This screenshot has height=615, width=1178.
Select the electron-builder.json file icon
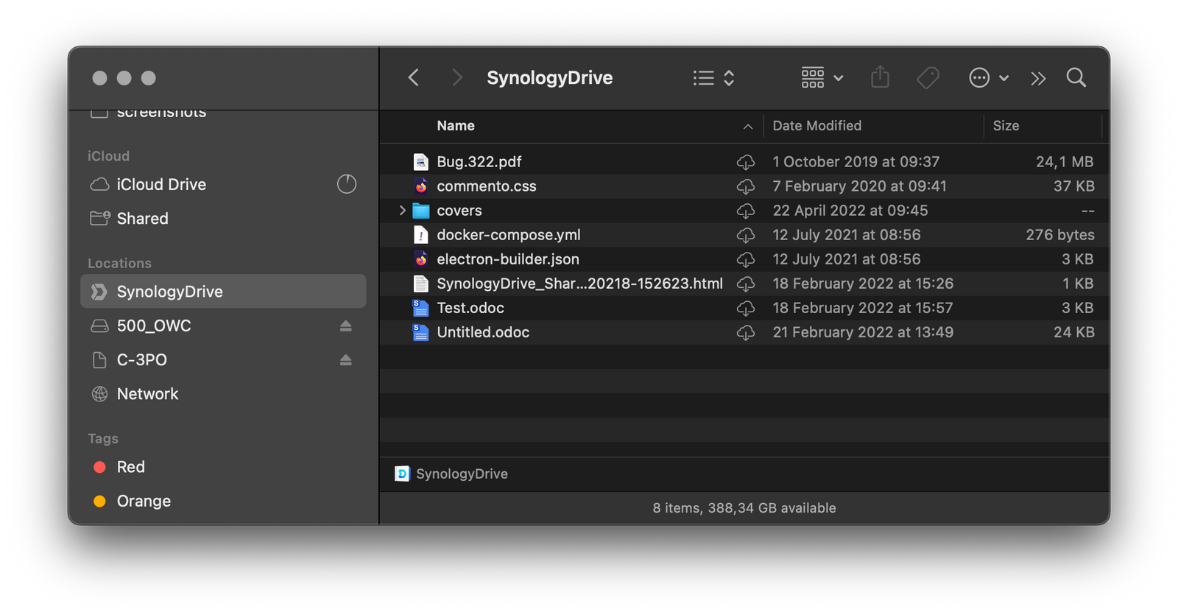(421, 259)
